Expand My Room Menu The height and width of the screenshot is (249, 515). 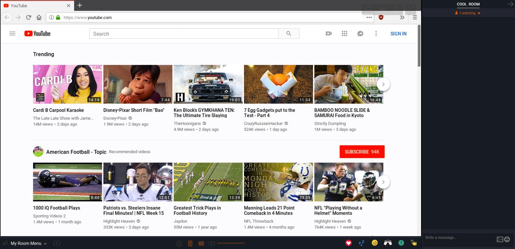(x=26, y=243)
